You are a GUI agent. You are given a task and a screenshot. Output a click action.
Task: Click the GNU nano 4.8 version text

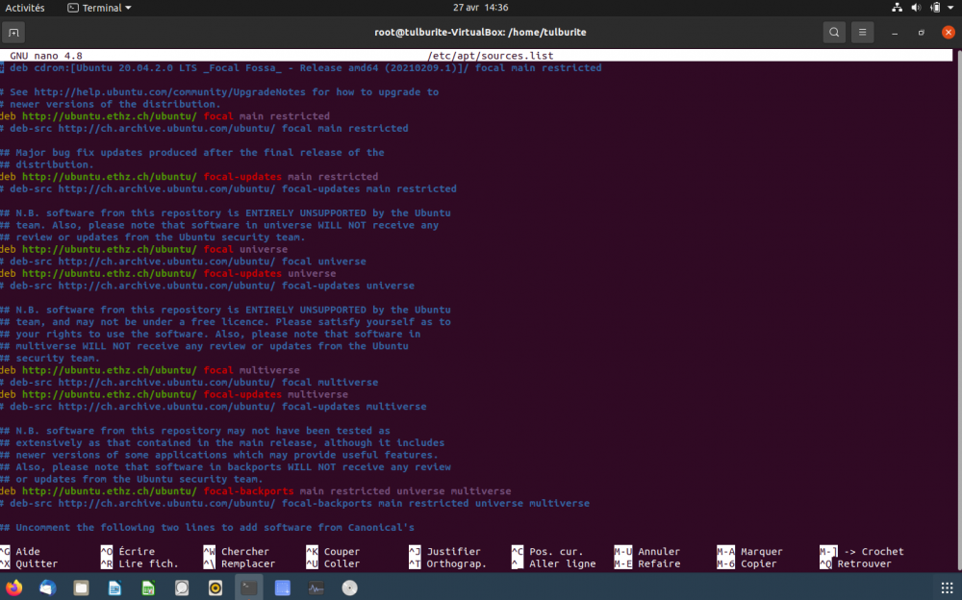(x=46, y=56)
